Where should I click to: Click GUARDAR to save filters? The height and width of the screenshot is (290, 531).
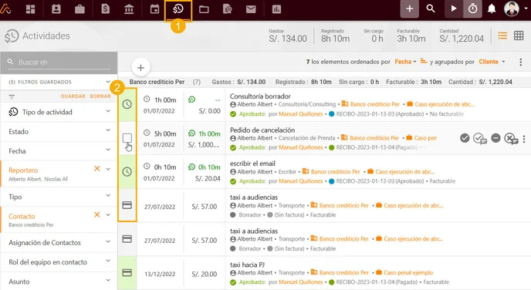[x=73, y=96]
